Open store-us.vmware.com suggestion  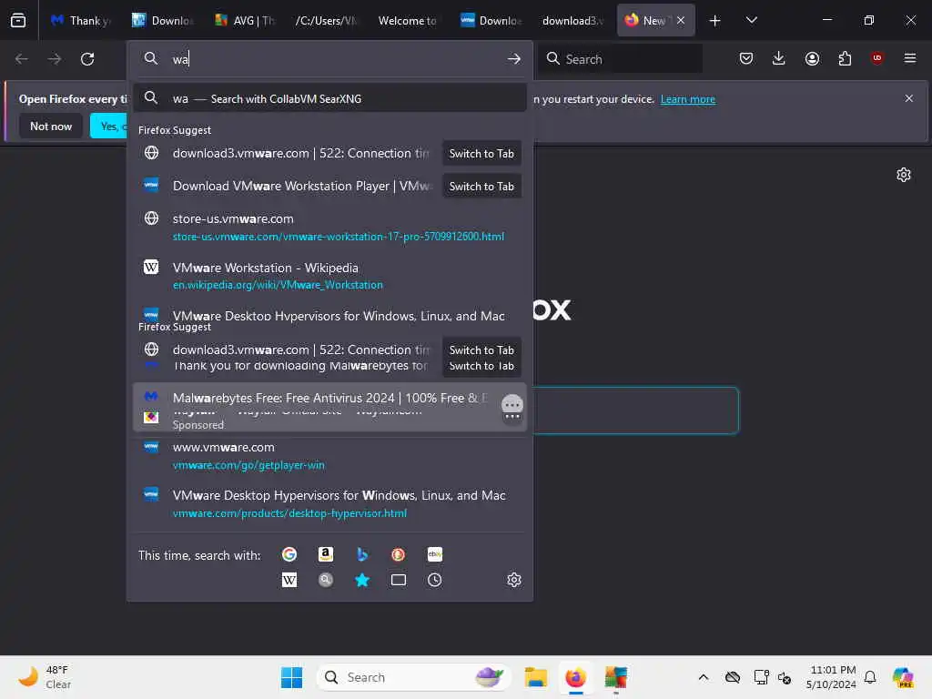click(x=329, y=227)
